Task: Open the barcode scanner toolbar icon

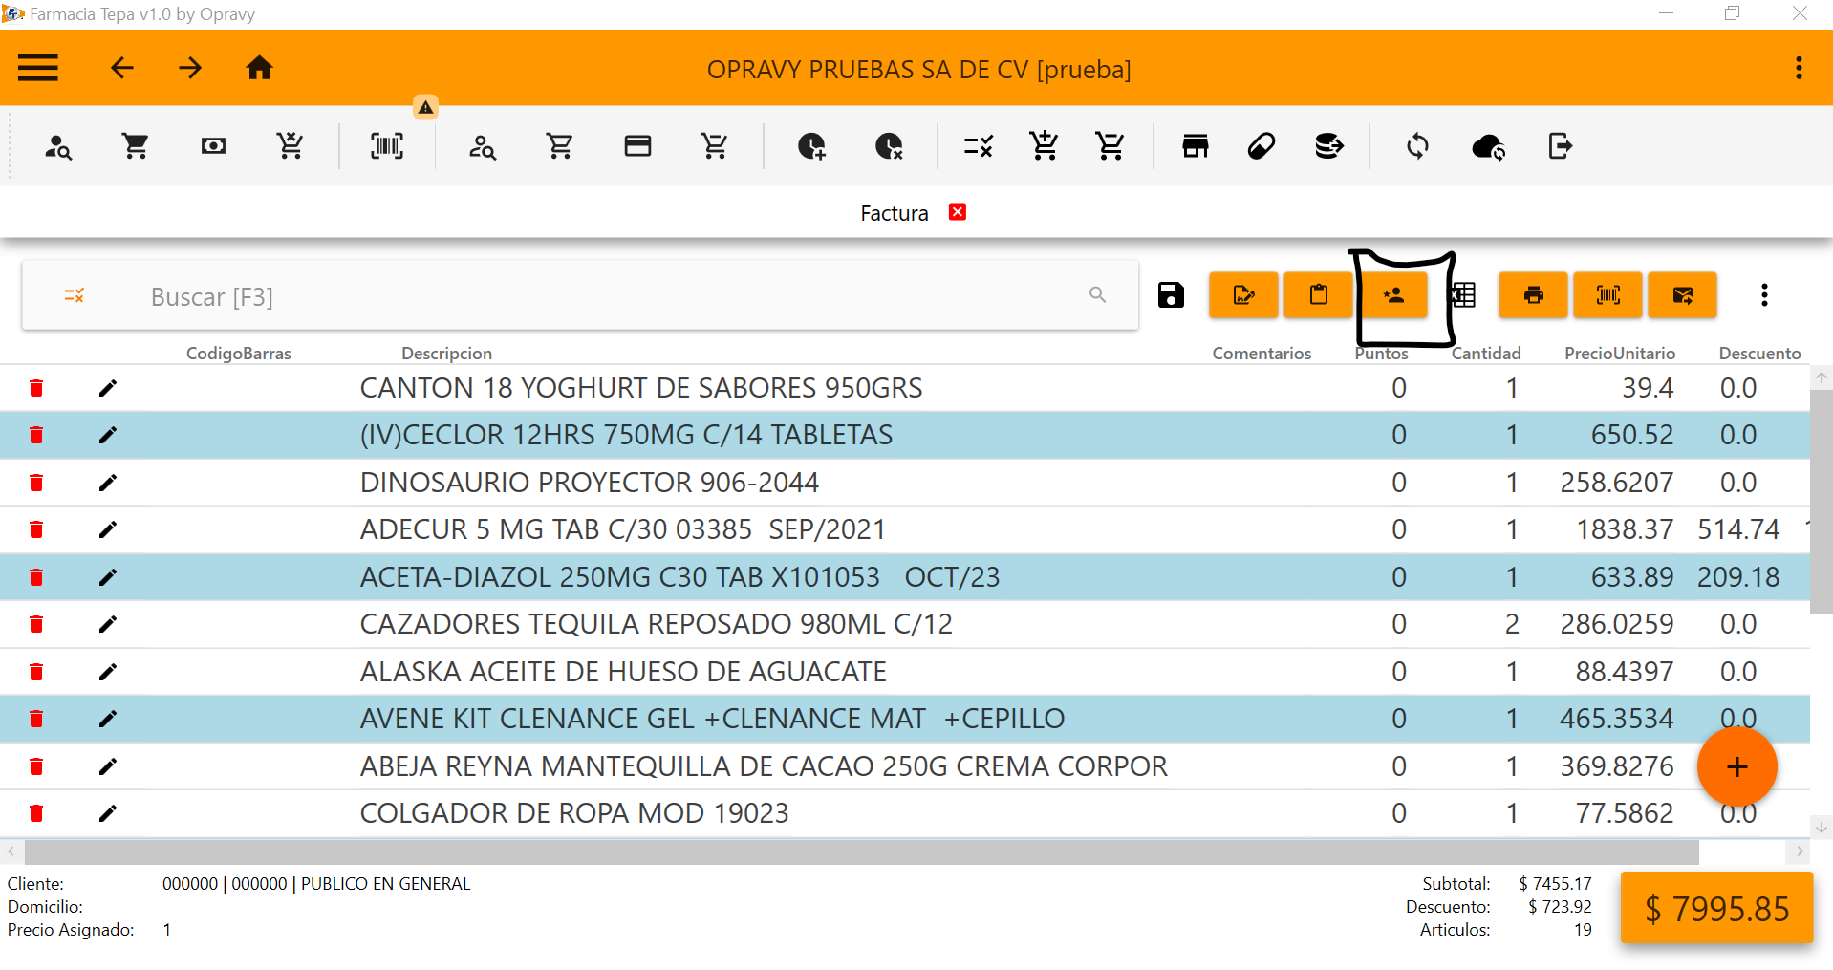Action: pos(387,146)
